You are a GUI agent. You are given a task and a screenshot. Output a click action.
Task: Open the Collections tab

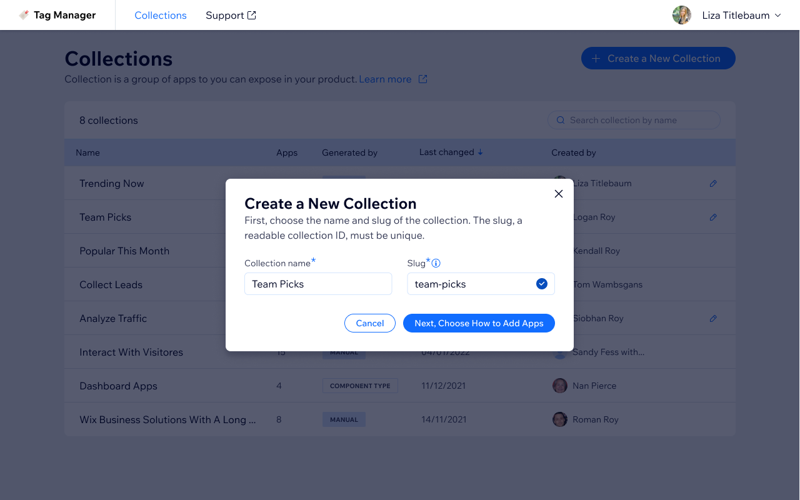coord(161,15)
